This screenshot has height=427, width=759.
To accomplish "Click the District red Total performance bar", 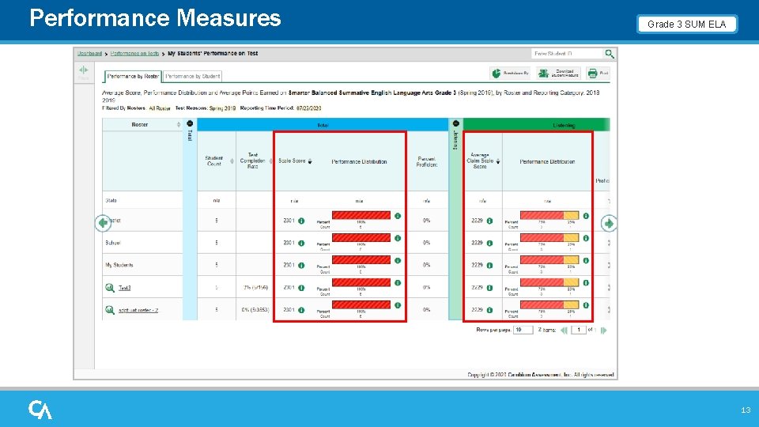I will [361, 215].
